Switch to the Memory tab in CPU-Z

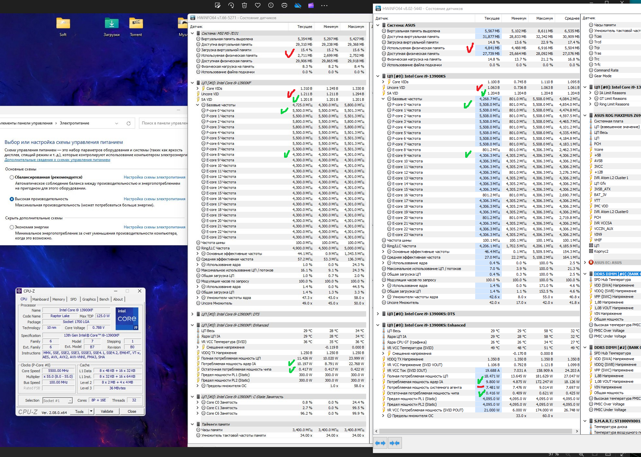tap(59, 299)
